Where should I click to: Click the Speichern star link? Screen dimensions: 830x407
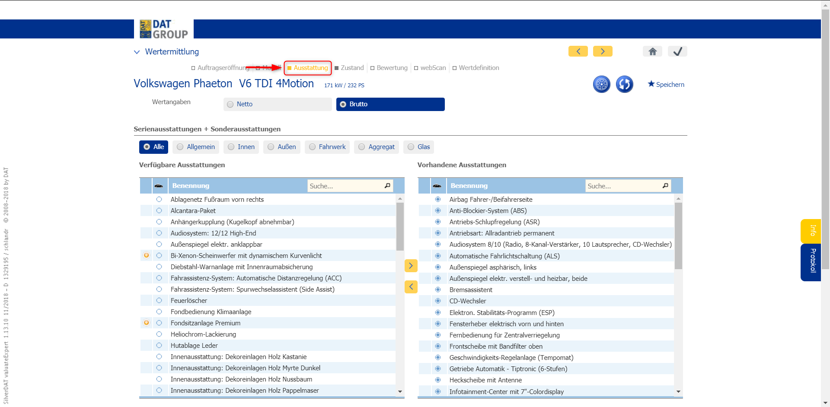(x=666, y=84)
